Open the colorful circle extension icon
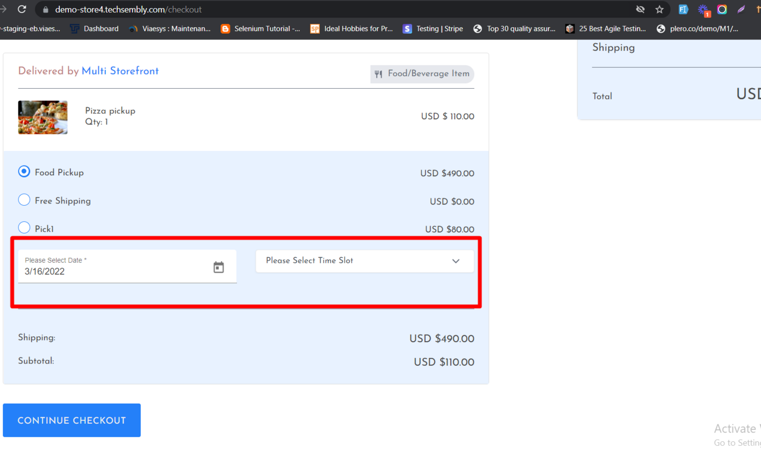 click(722, 9)
